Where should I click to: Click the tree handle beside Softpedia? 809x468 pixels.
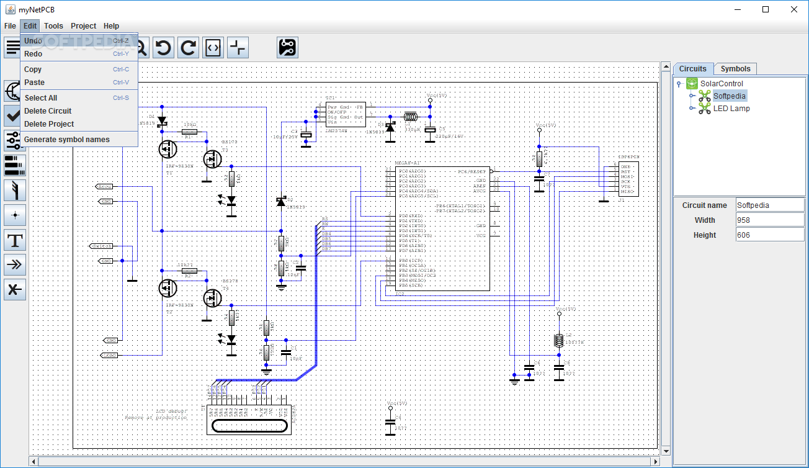[x=692, y=96]
